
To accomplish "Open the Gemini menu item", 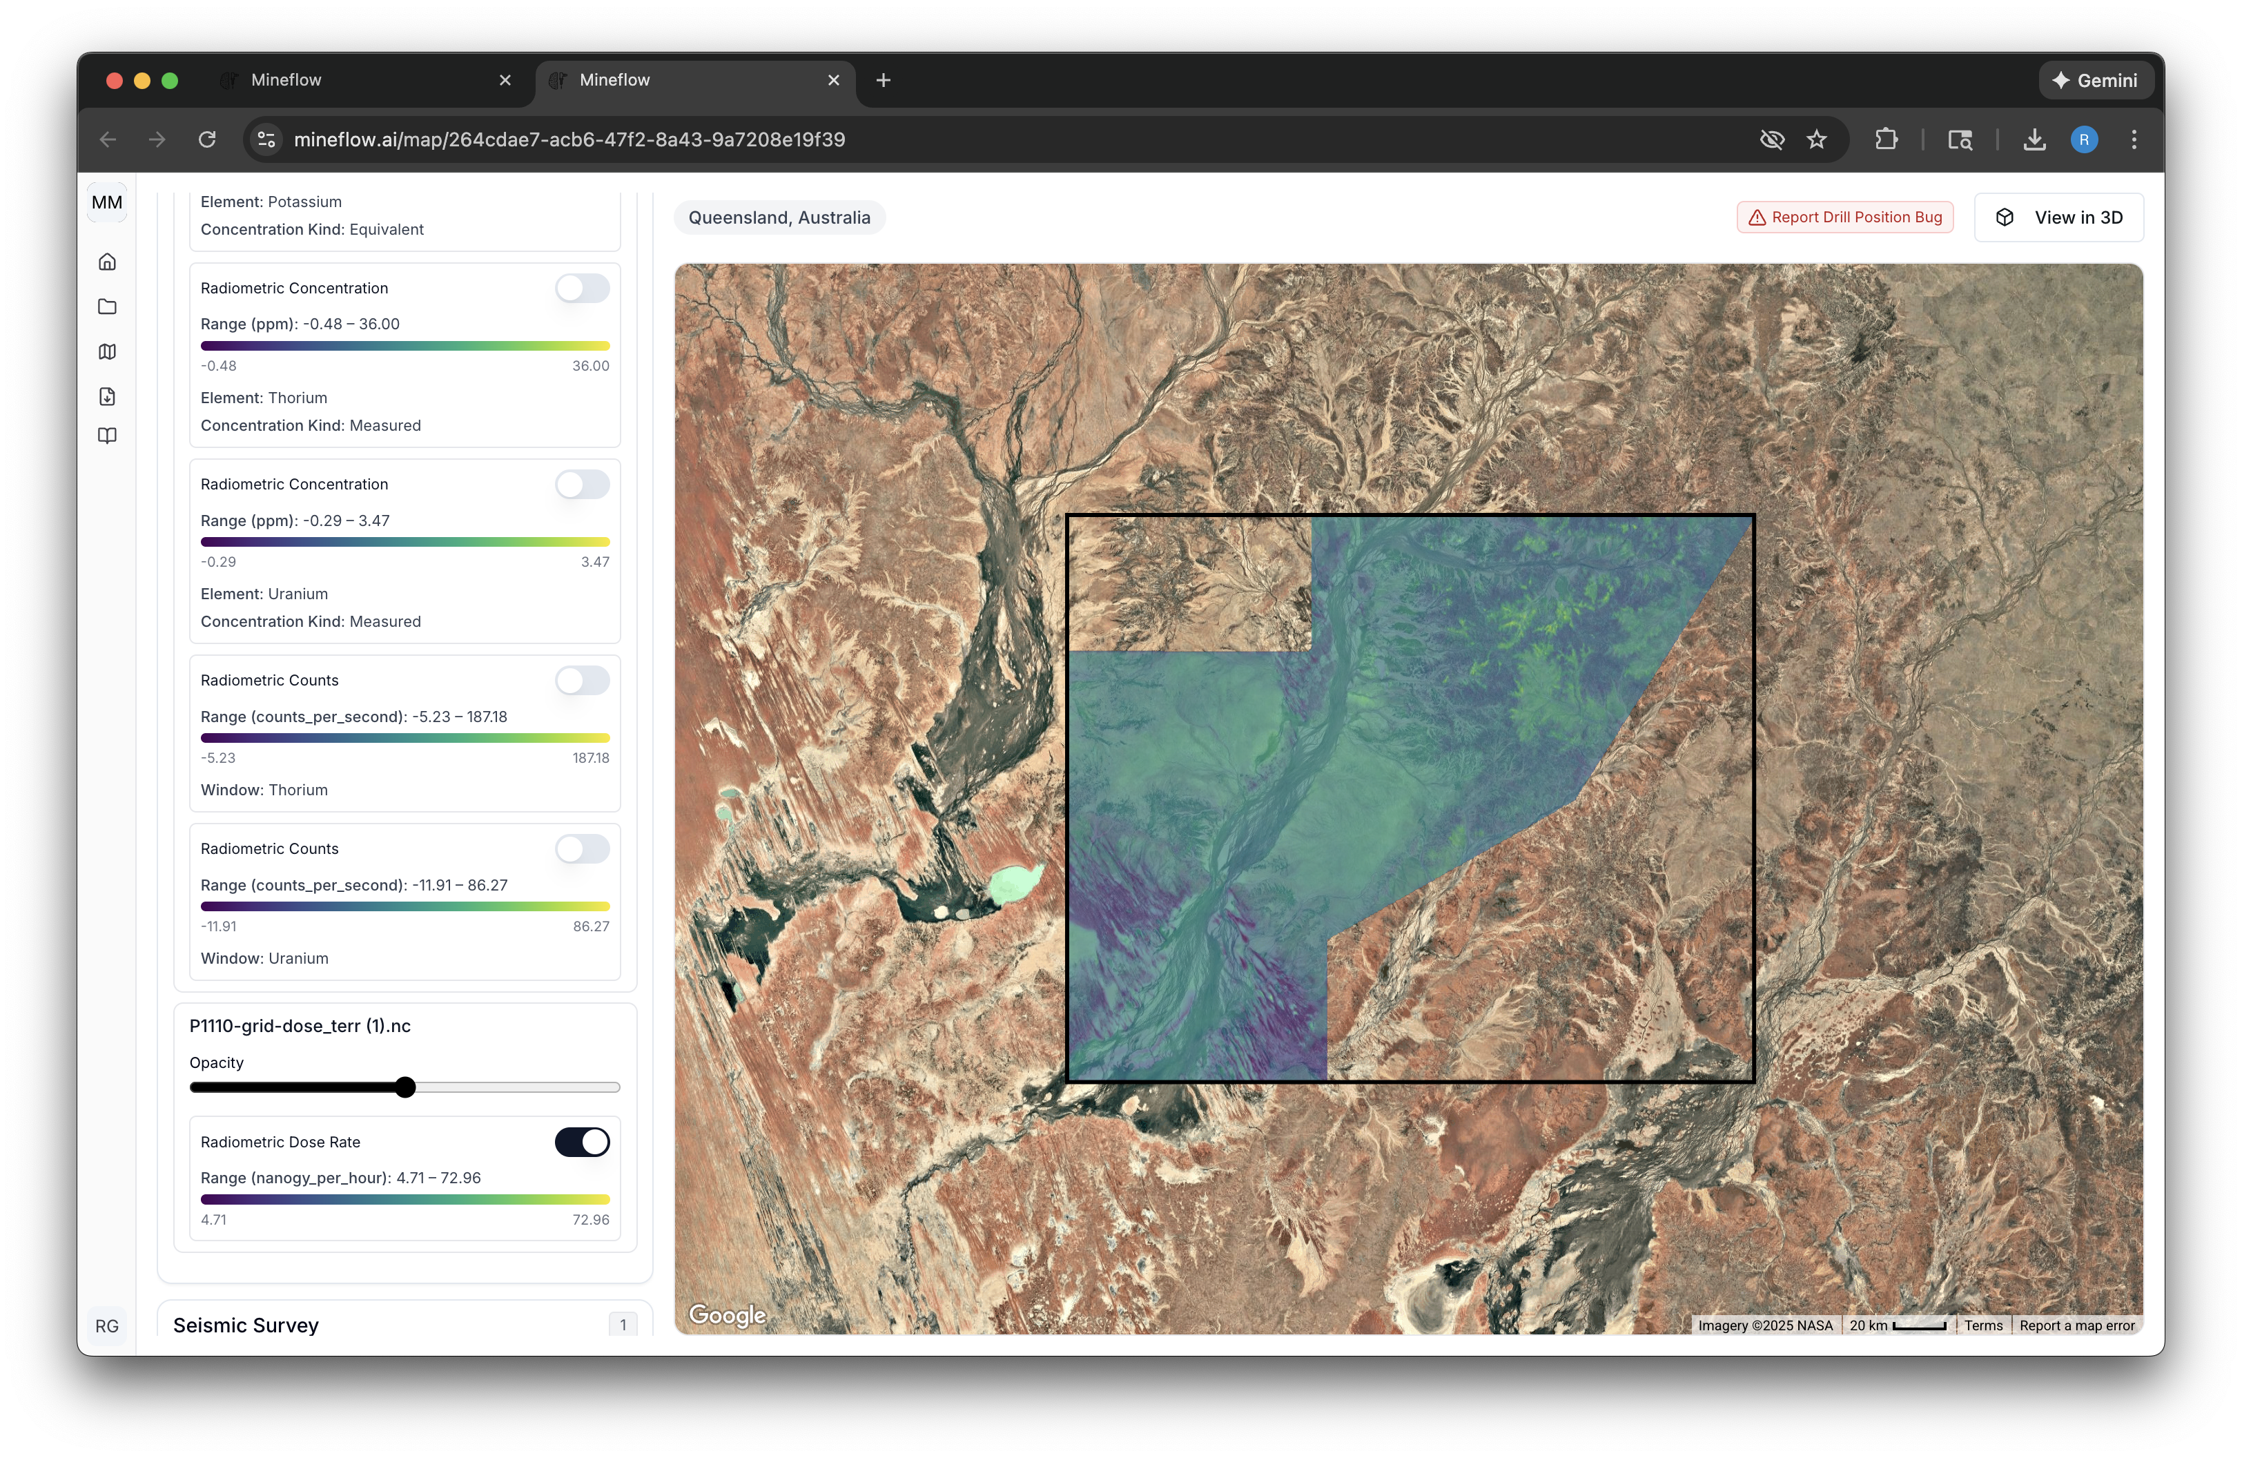I will 2095,80.
